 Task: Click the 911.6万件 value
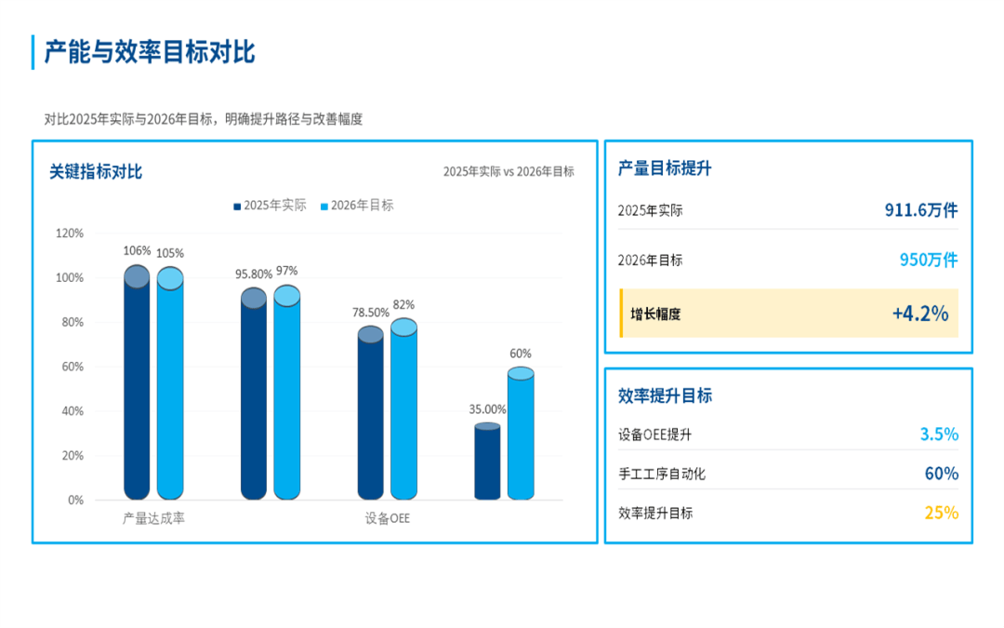[x=920, y=210]
